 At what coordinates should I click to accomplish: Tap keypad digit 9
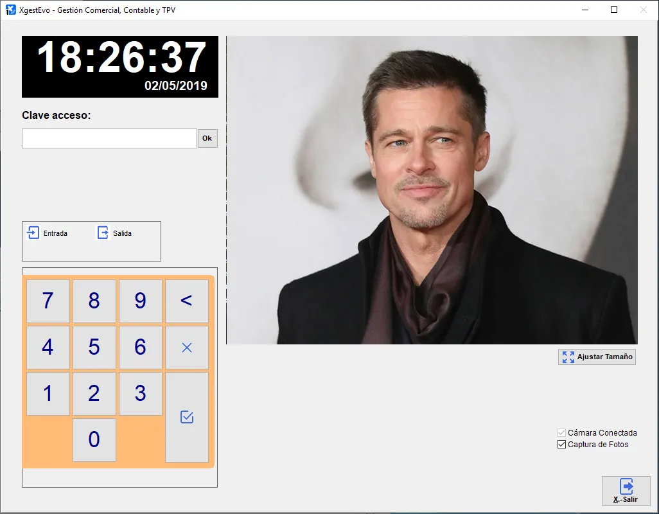[x=141, y=301]
